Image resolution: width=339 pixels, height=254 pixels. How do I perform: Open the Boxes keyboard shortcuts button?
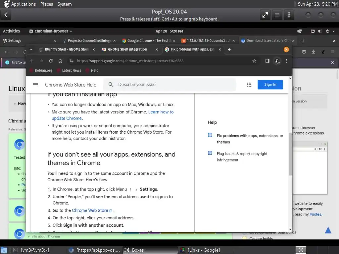[277, 15]
